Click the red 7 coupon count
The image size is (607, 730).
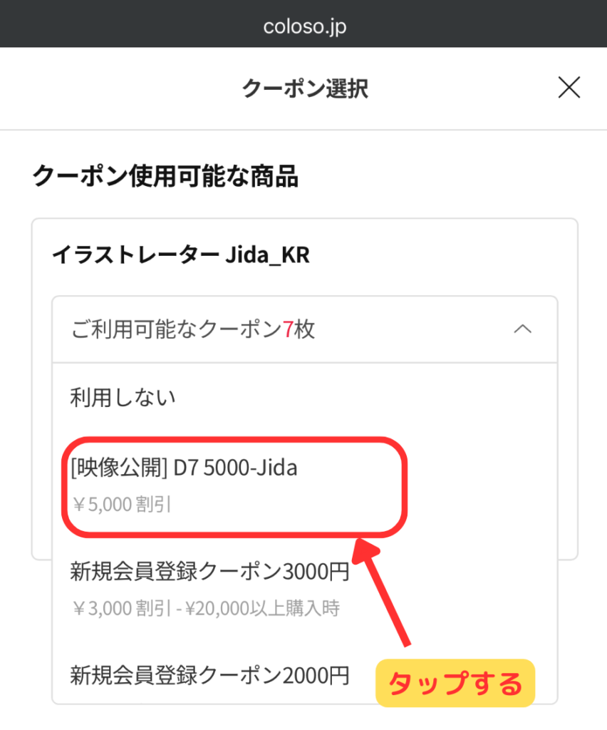point(287,330)
